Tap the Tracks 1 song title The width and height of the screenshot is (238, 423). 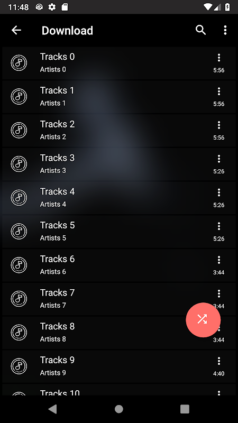coord(57,90)
